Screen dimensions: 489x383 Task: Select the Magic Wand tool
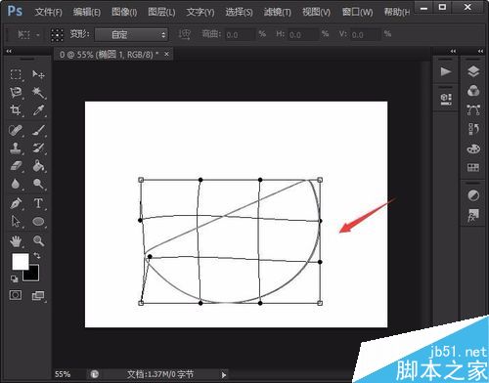(x=38, y=93)
